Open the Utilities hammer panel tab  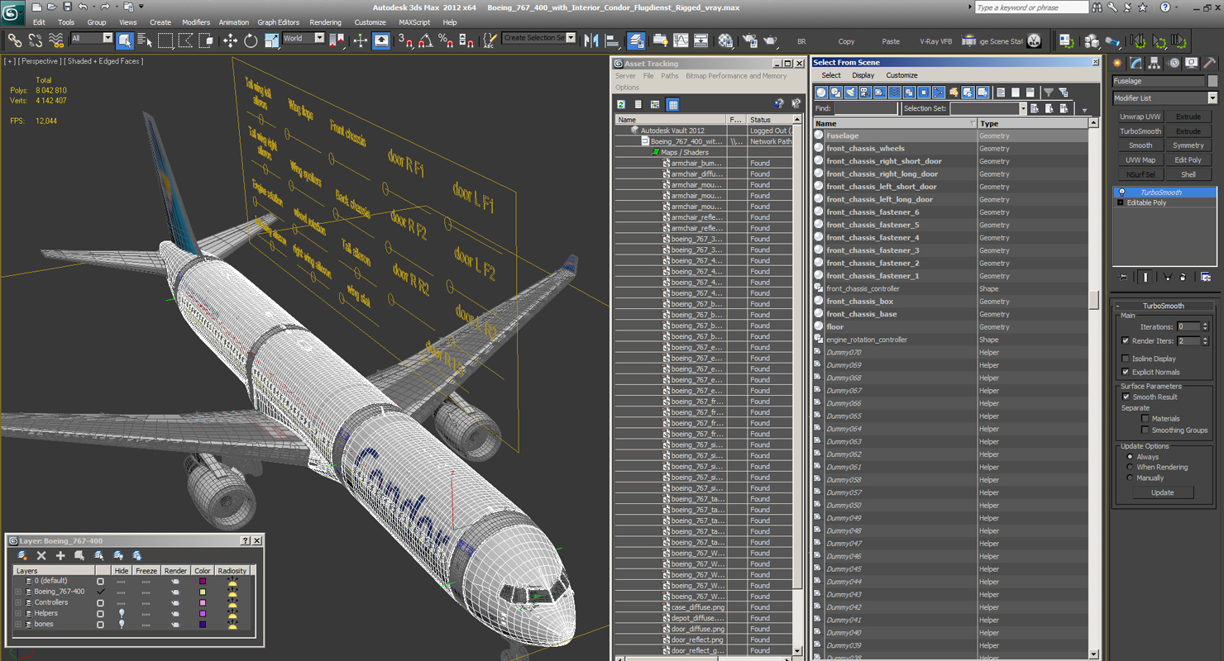[1209, 63]
